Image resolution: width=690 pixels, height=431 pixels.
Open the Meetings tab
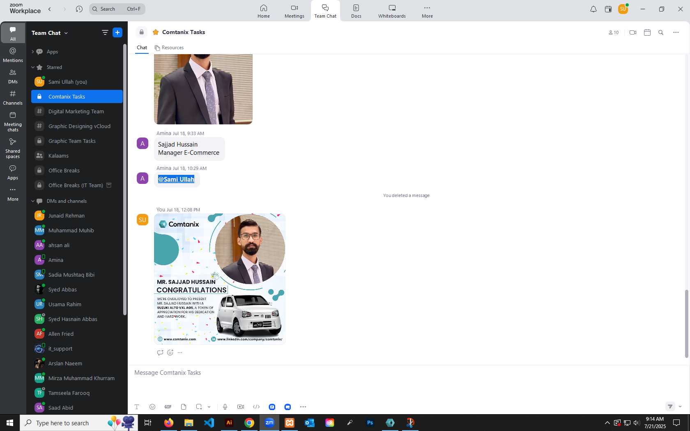294,11
